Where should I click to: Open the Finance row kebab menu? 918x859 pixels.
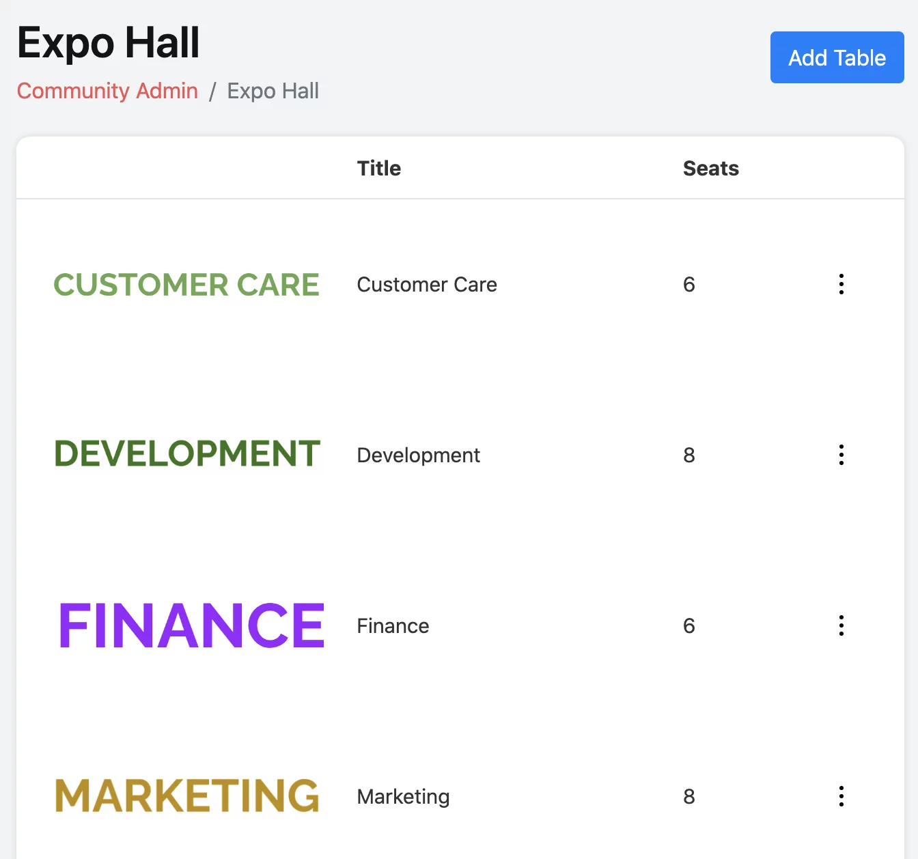[841, 625]
